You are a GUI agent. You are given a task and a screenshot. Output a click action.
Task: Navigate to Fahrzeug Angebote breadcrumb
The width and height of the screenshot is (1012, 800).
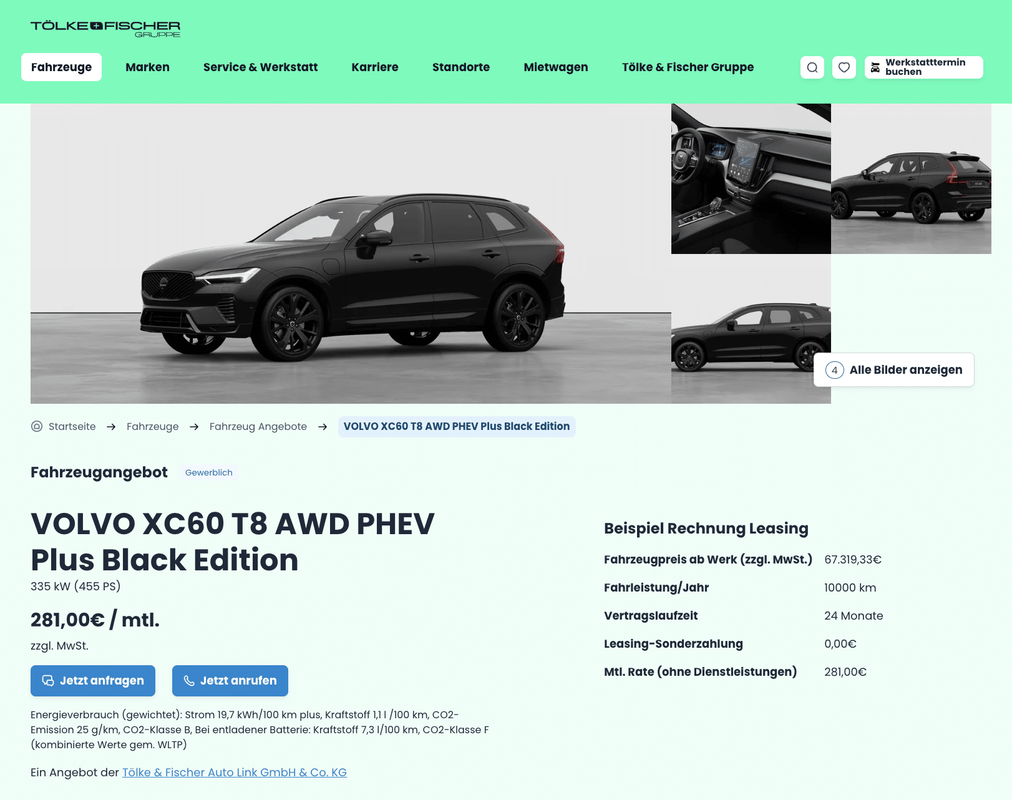[x=258, y=426]
